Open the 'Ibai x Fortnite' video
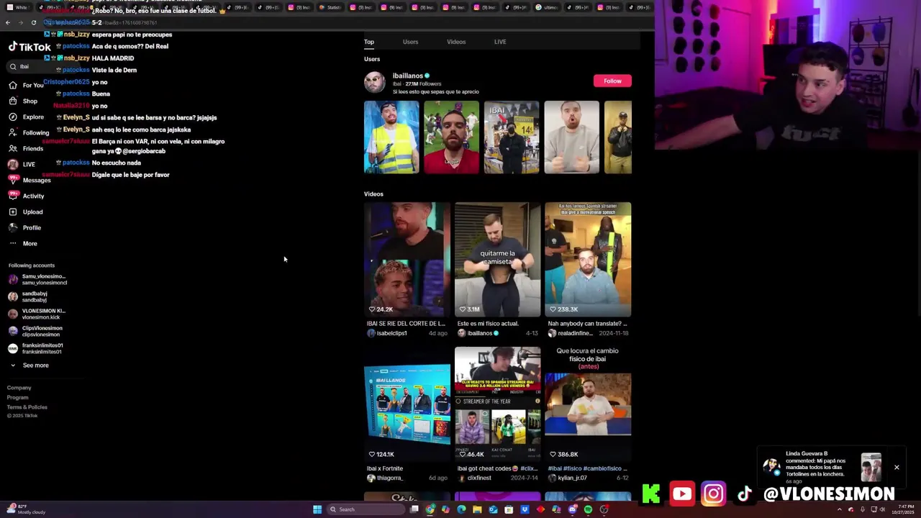This screenshot has height=518, width=921. (407, 404)
